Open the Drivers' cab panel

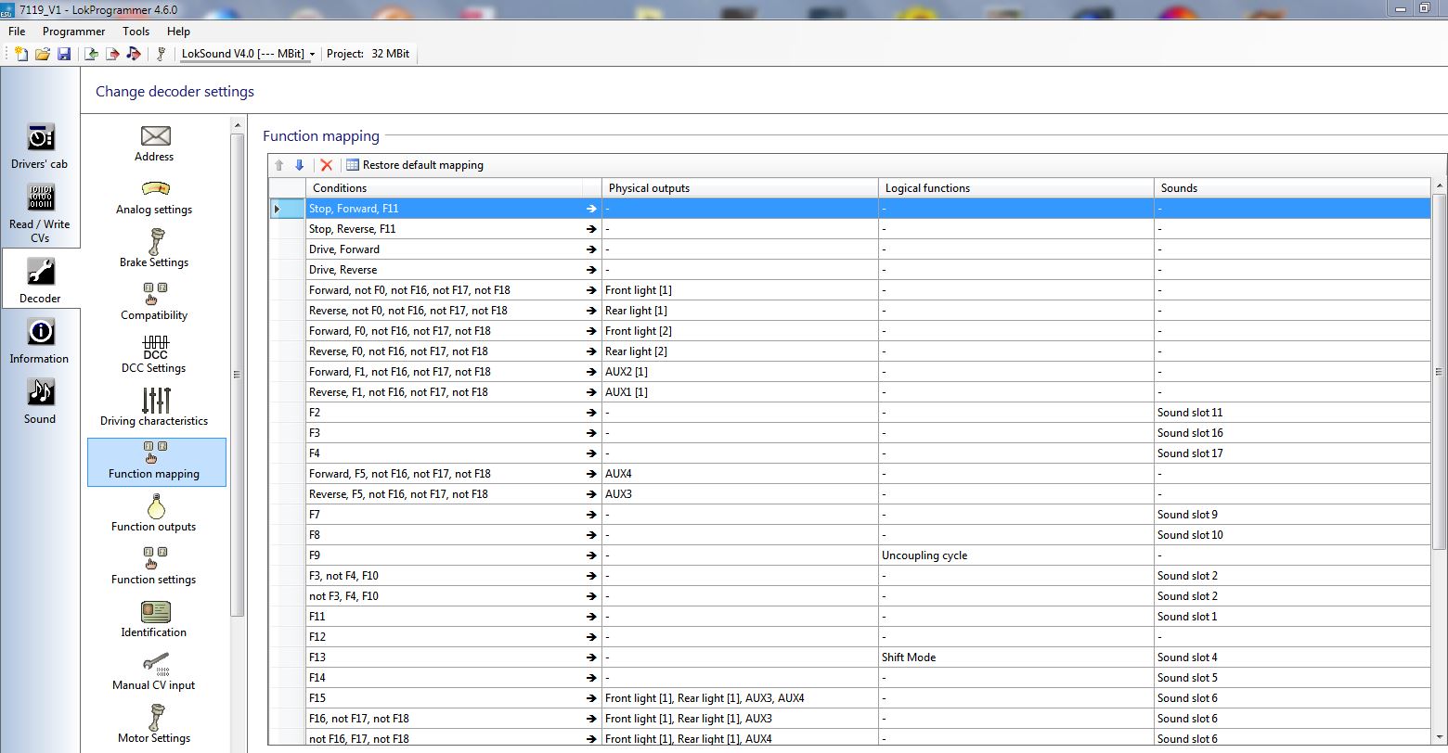tap(39, 146)
